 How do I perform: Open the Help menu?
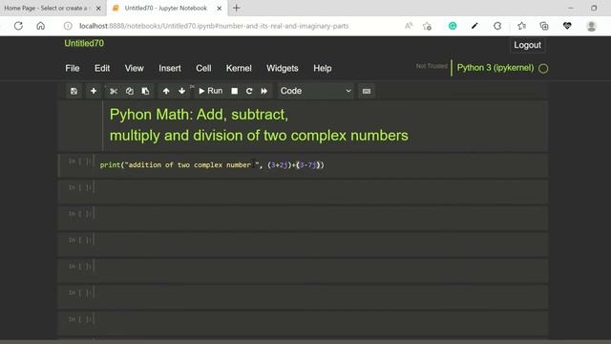coord(323,68)
